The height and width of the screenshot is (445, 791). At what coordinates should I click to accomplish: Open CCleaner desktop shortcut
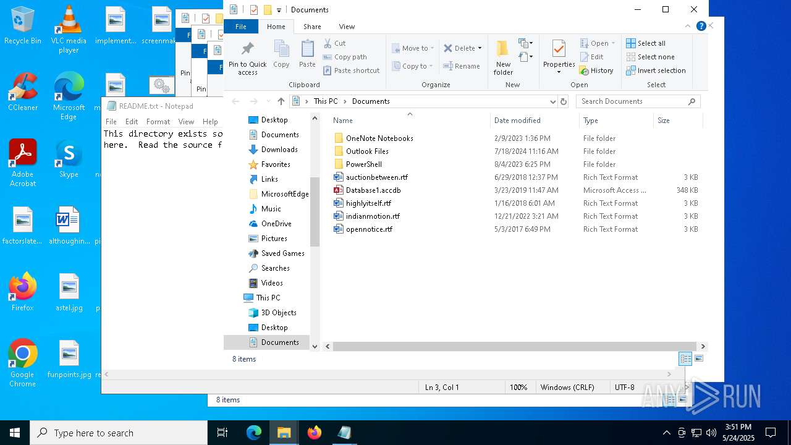coord(23,92)
